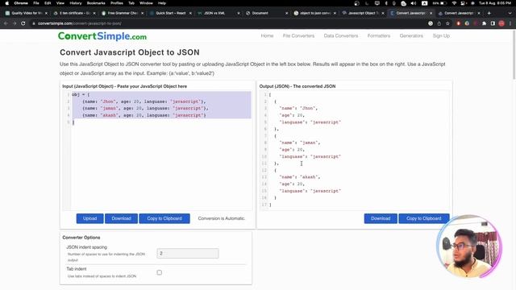This screenshot has width=516, height=290.
Task: Click the display mirroring icon in menu bar
Action: pos(377,3)
